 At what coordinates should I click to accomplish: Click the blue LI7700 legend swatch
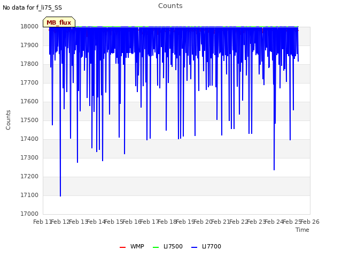(194, 247)
